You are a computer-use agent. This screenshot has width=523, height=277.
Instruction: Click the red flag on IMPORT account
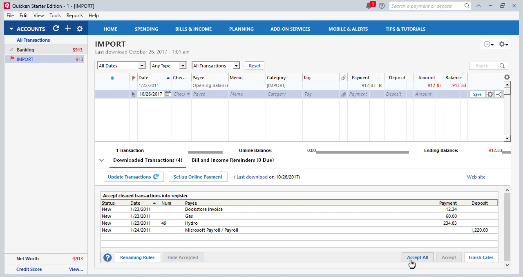12,59
